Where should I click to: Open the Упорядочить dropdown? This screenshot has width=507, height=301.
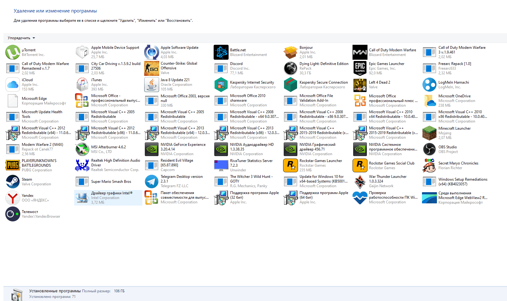21,38
